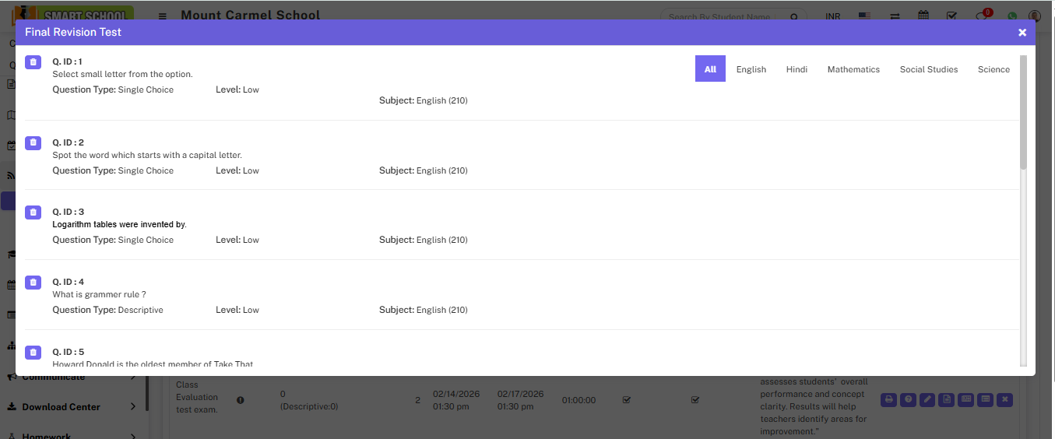Screen dimensions: 1055x439
Task: Click print icon in Class Evaluation row
Action: coord(888,399)
